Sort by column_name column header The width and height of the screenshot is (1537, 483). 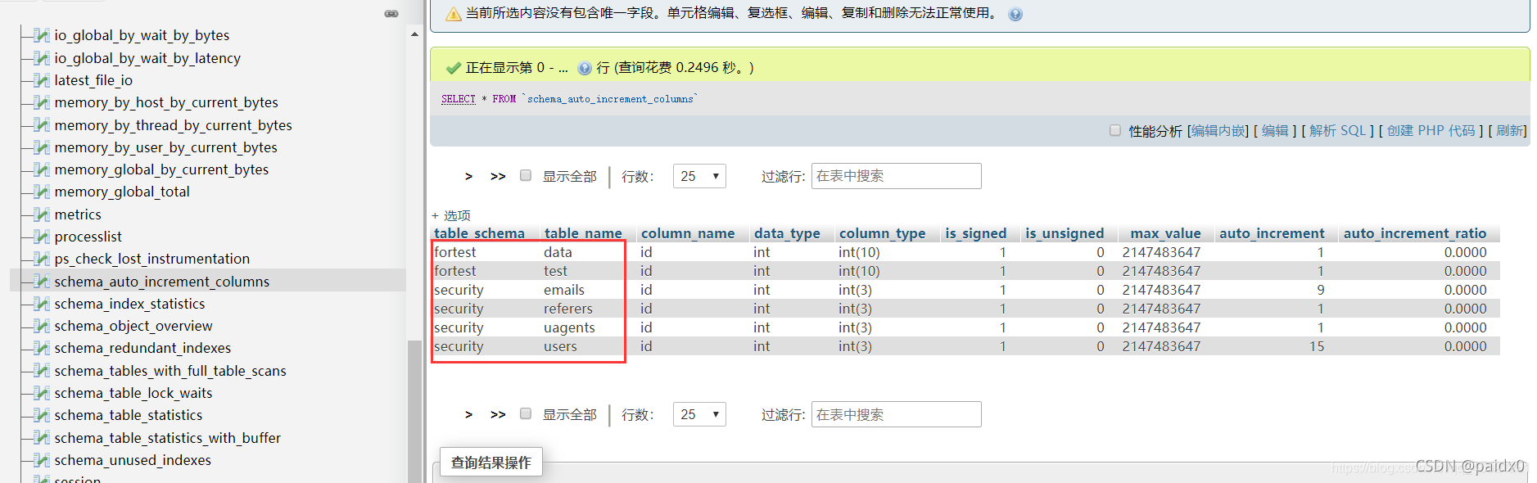688,233
